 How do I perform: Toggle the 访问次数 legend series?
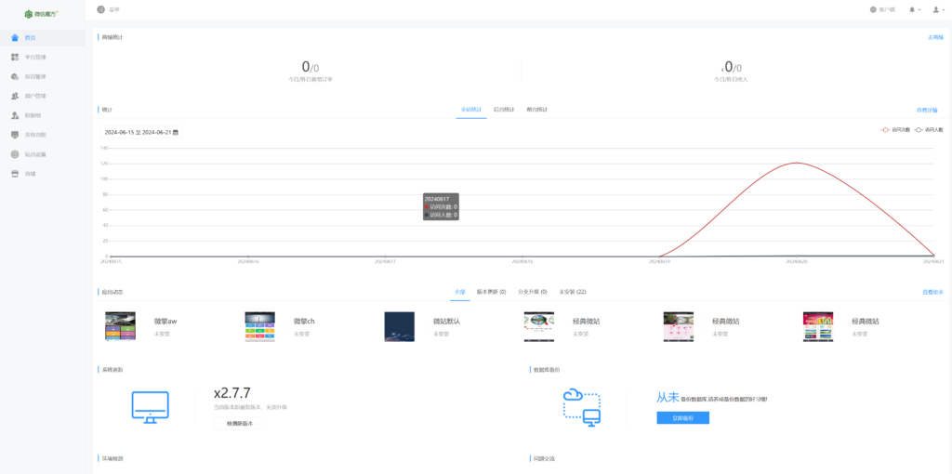click(896, 130)
